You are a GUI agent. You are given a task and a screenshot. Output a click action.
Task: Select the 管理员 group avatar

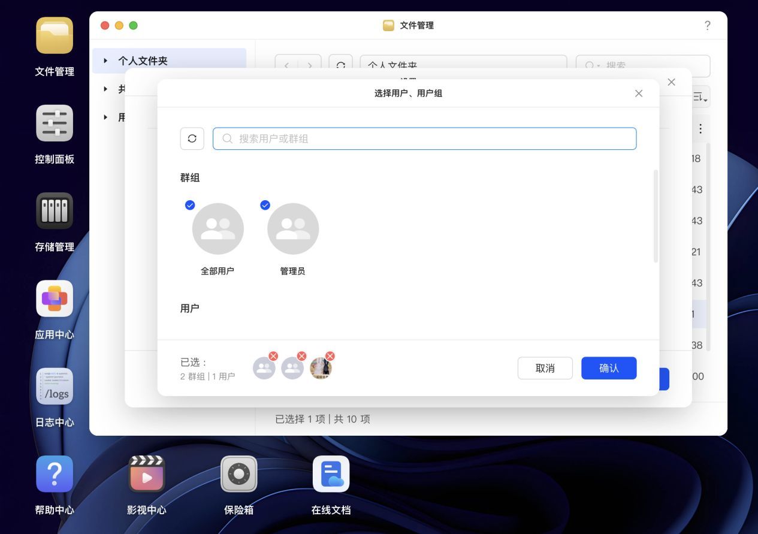tap(293, 228)
